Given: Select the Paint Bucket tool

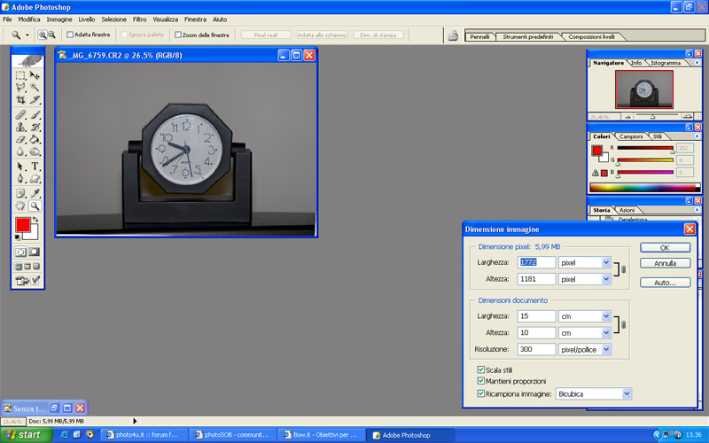Looking at the screenshot, I should click(35, 140).
